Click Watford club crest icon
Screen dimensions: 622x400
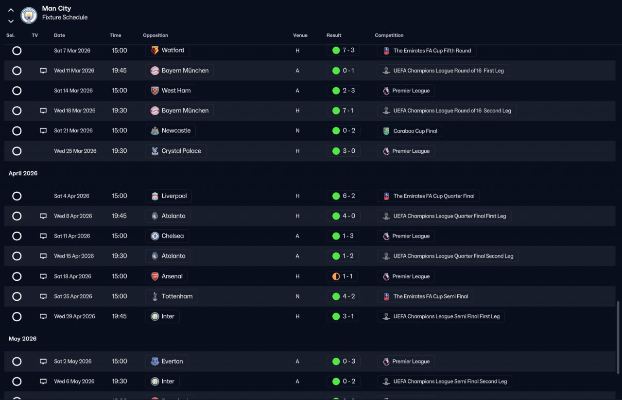[x=155, y=50]
